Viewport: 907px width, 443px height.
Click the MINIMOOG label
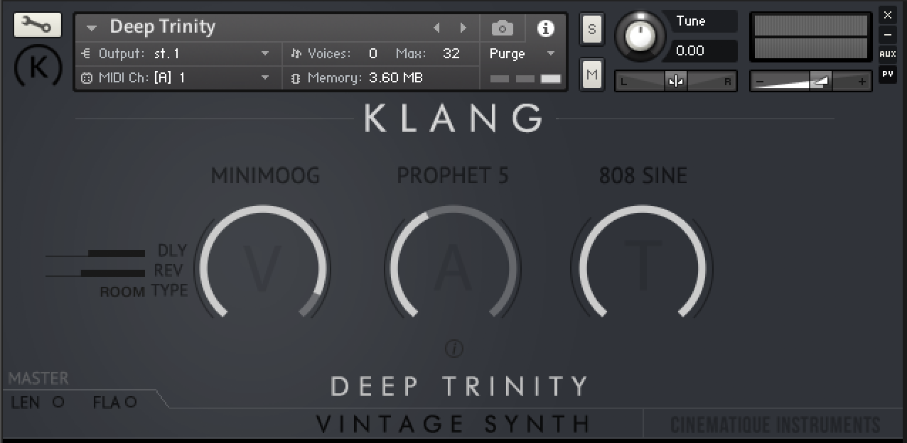(265, 176)
